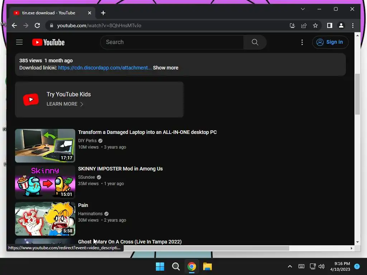Reload the page with refresh icon
The image size is (367, 275).
point(37,25)
